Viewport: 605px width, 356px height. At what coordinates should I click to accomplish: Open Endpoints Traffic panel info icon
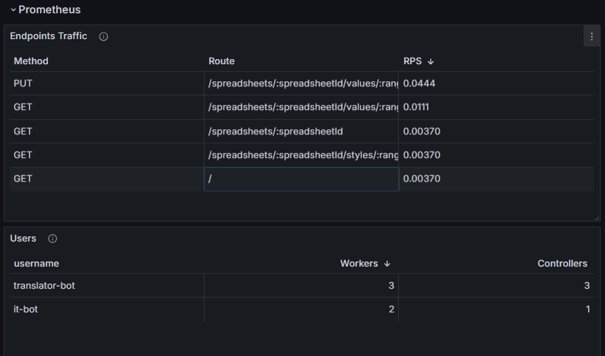coord(103,36)
